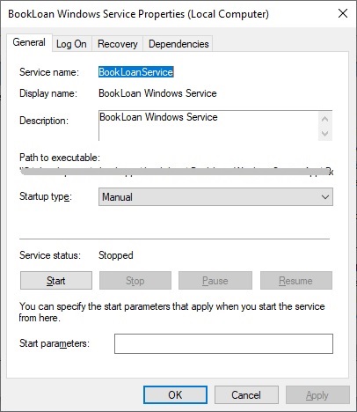Confirm the dialog with OK
Image resolution: width=357 pixels, height=412 pixels.
pos(175,395)
